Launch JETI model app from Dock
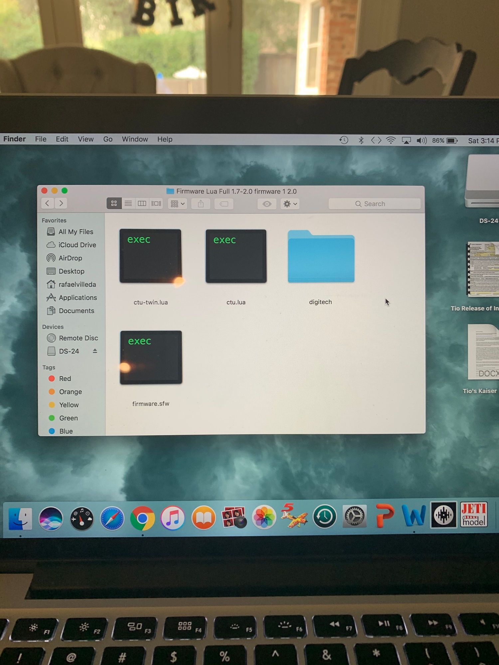Image resolution: width=499 pixels, height=665 pixels. (x=474, y=515)
